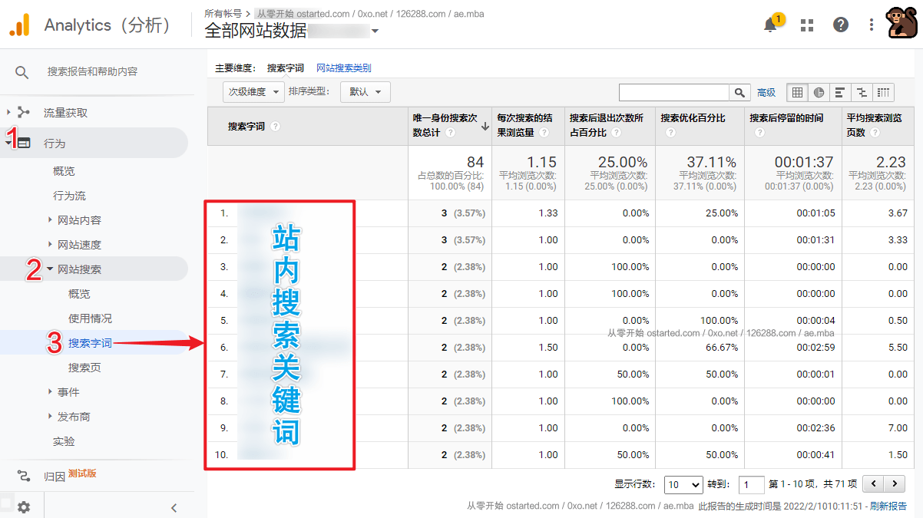Expand the 事件 submenu
The height and width of the screenshot is (518, 923).
pos(51,392)
